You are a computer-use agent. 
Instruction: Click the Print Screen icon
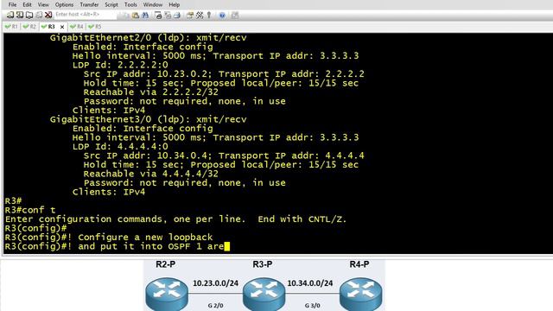[x=158, y=16]
